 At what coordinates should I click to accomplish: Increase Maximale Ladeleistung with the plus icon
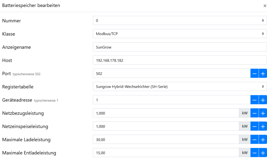coord(263,139)
